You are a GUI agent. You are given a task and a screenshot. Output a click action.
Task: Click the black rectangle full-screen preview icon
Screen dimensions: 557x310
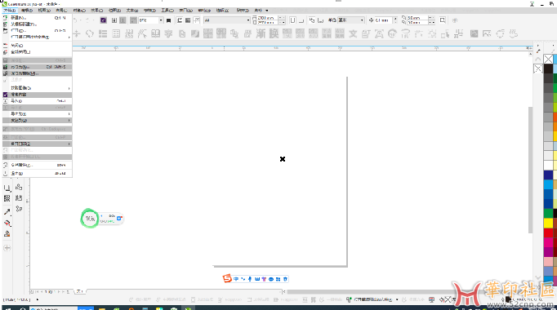click(169, 20)
